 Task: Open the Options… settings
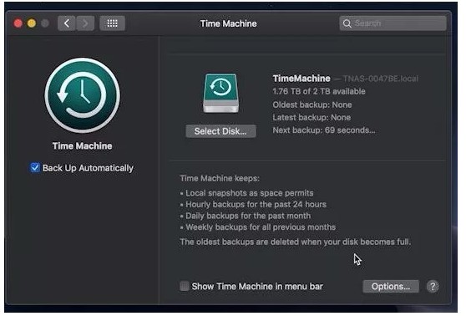click(391, 287)
